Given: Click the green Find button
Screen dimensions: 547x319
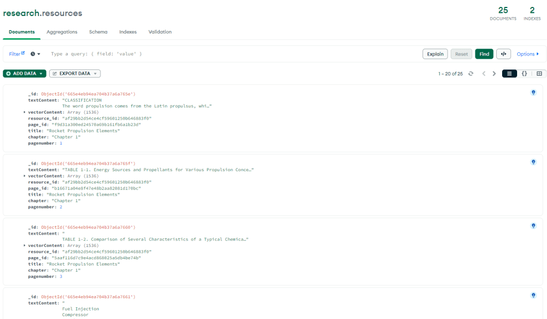Looking at the screenshot, I should tap(484, 54).
